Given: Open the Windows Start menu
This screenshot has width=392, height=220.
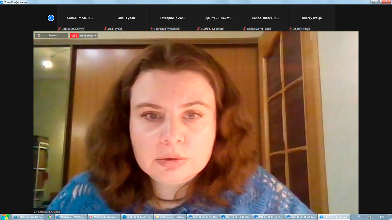Looking at the screenshot, I should (6, 217).
